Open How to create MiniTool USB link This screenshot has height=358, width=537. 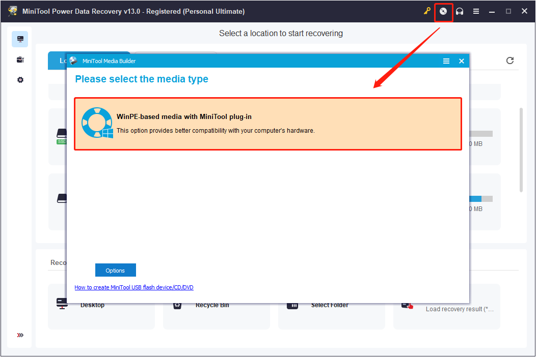(x=134, y=287)
